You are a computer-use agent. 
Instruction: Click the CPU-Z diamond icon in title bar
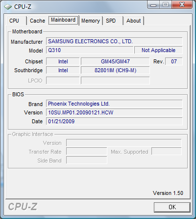click(8, 7)
